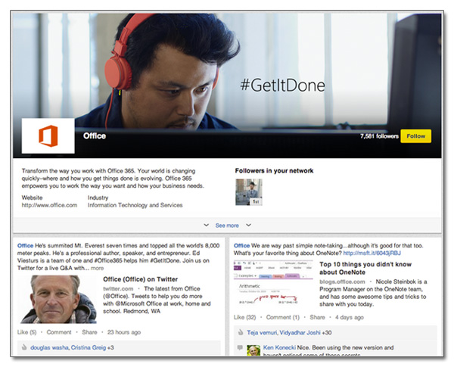Click thumbs-up icon beside douglas washa
The width and height of the screenshot is (454, 367).
[x=24, y=347]
